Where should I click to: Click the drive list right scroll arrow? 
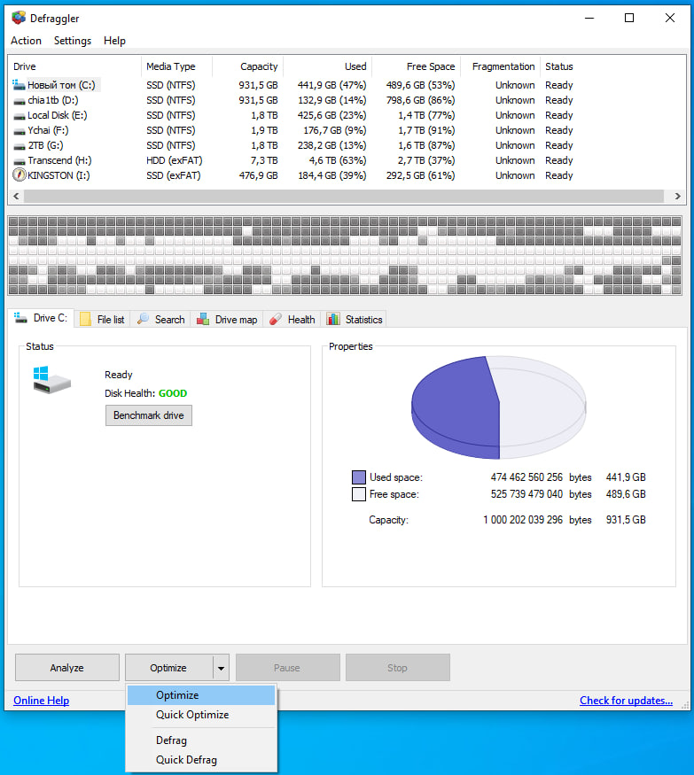(677, 197)
